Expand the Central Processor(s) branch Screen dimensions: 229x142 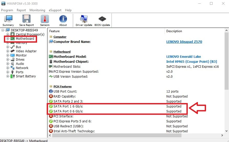[x=8, y=34]
